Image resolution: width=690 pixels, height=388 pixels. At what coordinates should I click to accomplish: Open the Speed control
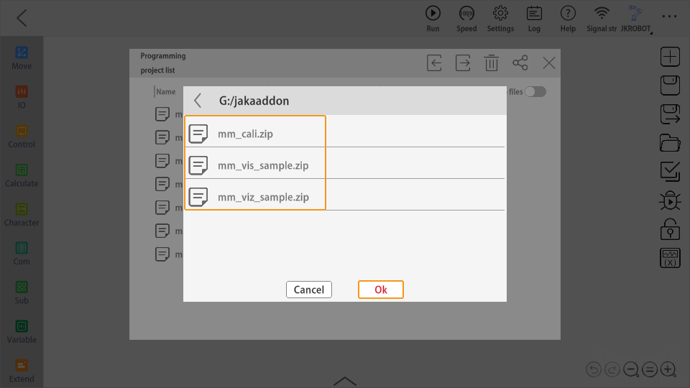coord(466,19)
